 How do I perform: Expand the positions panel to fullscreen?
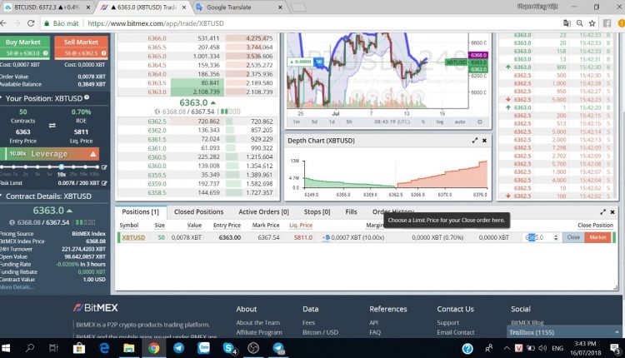(602, 212)
